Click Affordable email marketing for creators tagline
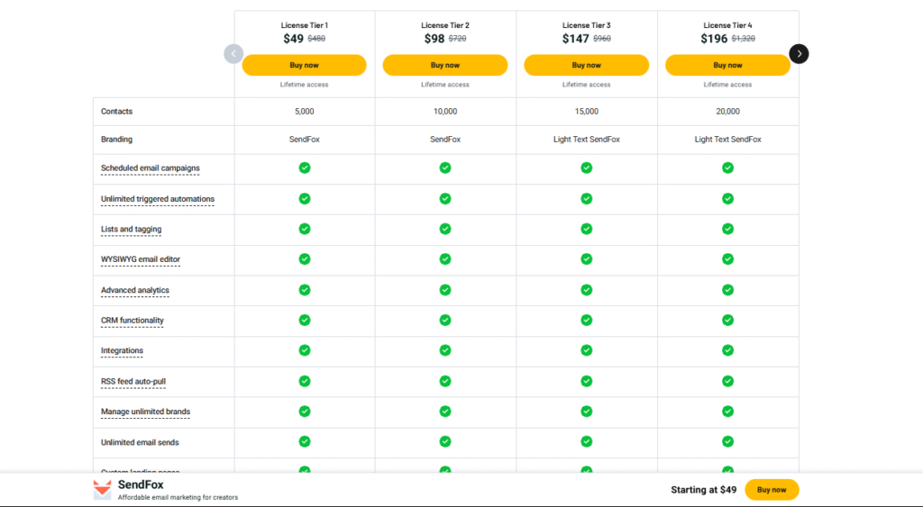923x507 pixels. [x=178, y=498]
